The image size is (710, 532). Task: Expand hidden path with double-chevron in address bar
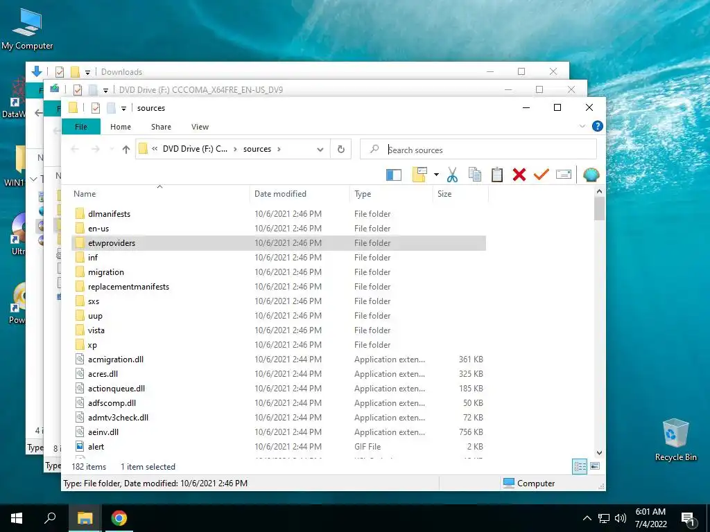coord(155,149)
